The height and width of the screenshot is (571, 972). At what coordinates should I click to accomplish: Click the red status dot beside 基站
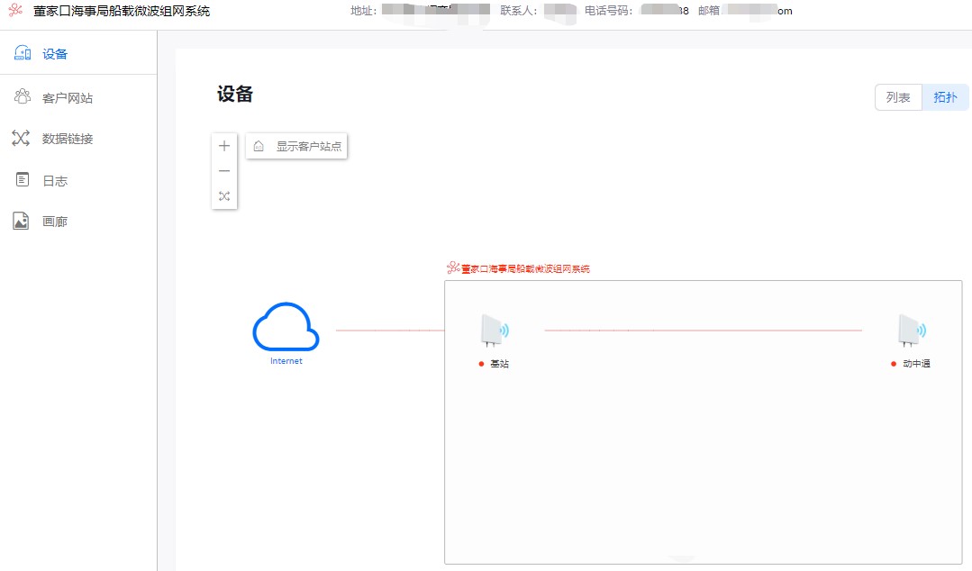point(479,365)
